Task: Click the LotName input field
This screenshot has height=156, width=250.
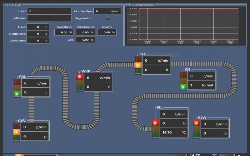Action: (x=49, y=18)
